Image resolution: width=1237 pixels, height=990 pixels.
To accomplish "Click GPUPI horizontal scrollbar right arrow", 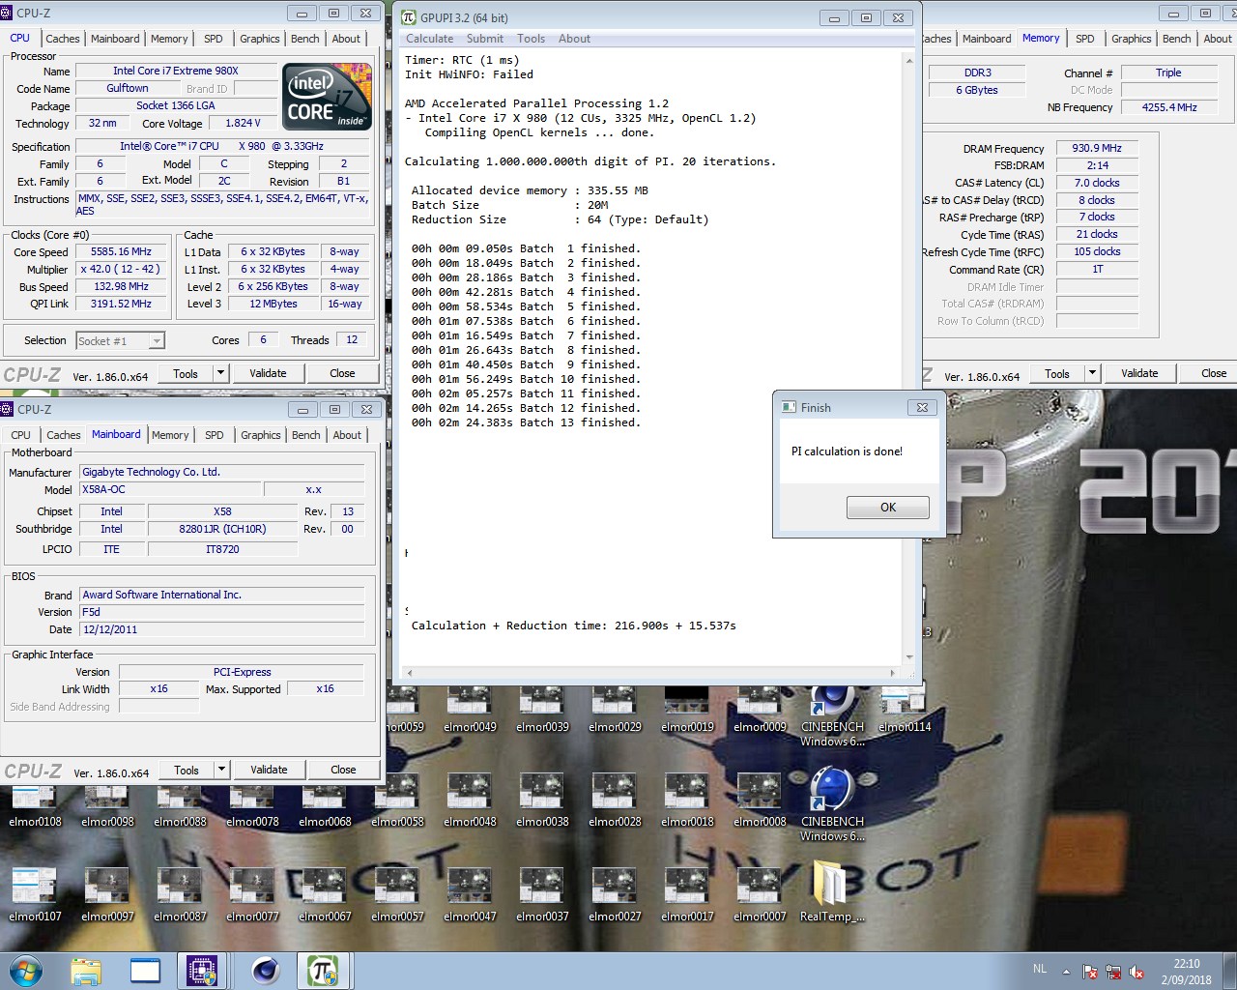I will click(891, 672).
